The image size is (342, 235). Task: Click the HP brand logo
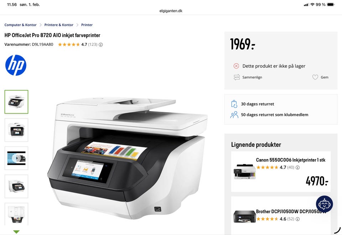point(16,65)
